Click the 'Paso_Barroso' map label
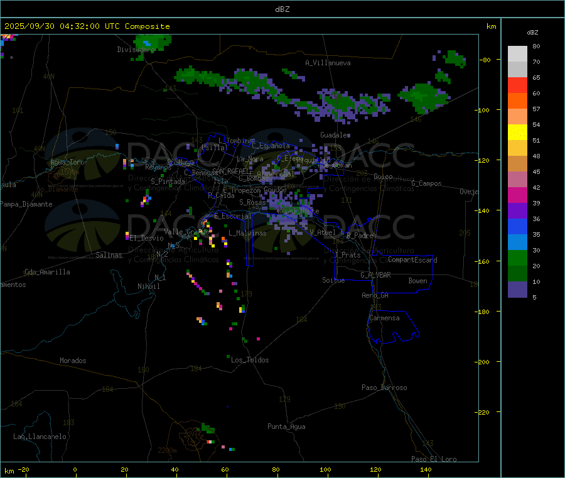The height and width of the screenshot is (478, 565). tap(384, 388)
